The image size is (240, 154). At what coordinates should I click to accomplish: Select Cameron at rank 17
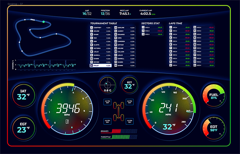[125, 41]
